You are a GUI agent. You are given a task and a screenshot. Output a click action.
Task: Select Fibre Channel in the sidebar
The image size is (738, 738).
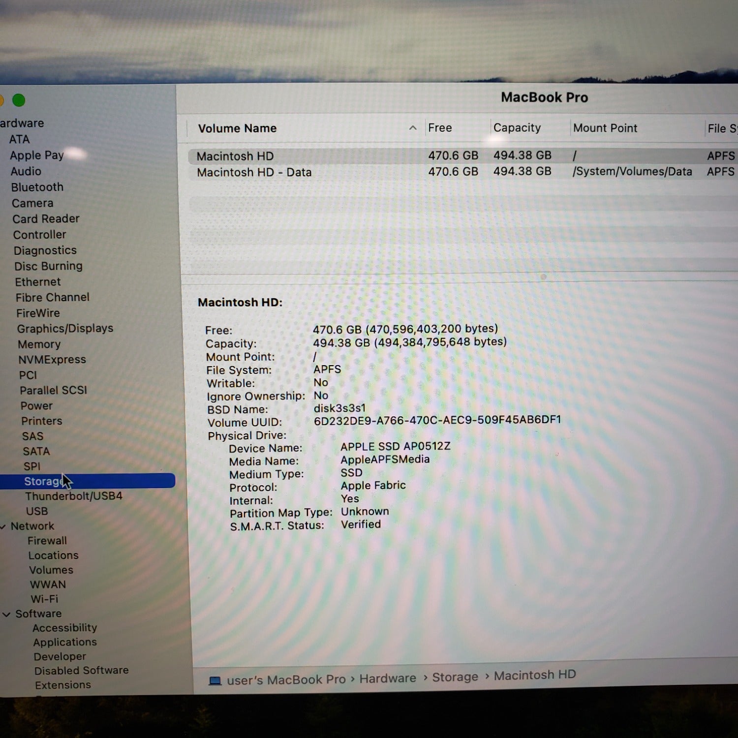(53, 297)
